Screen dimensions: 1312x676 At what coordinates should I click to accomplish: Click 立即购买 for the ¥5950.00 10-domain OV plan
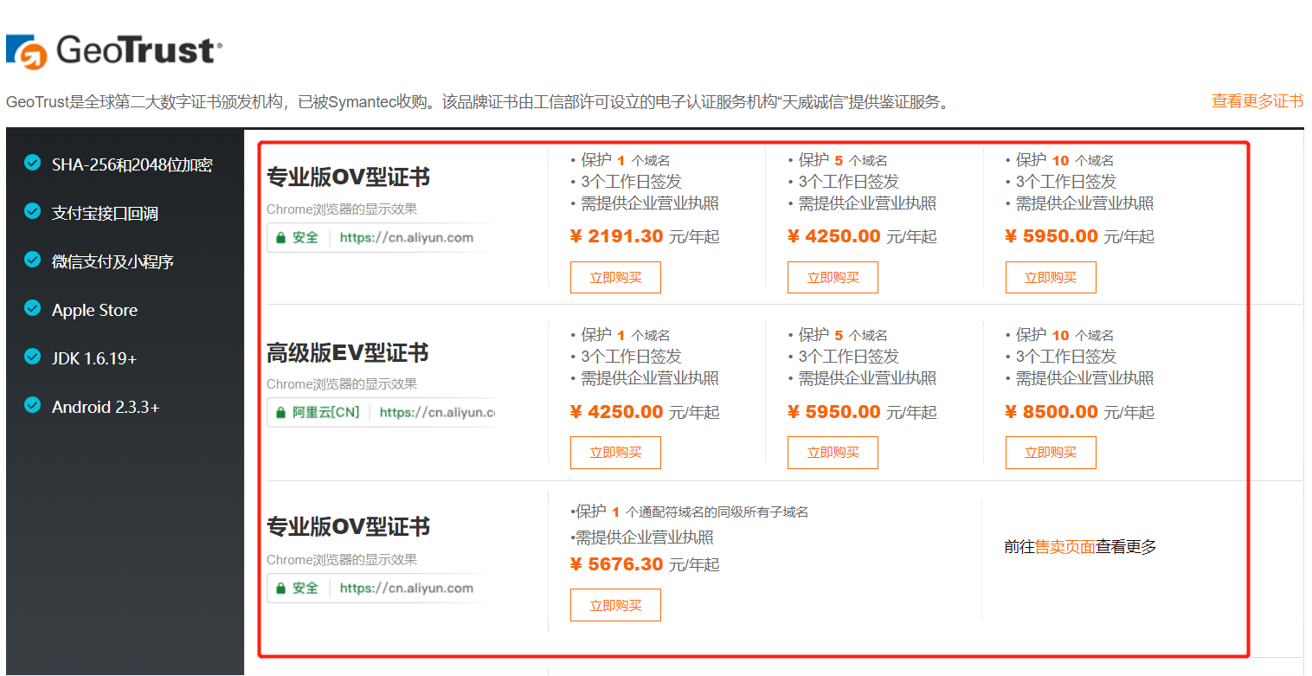point(1051,278)
